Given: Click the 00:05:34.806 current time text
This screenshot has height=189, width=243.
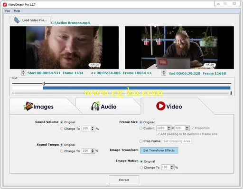Looking at the screenshot, I should click(x=109, y=73).
